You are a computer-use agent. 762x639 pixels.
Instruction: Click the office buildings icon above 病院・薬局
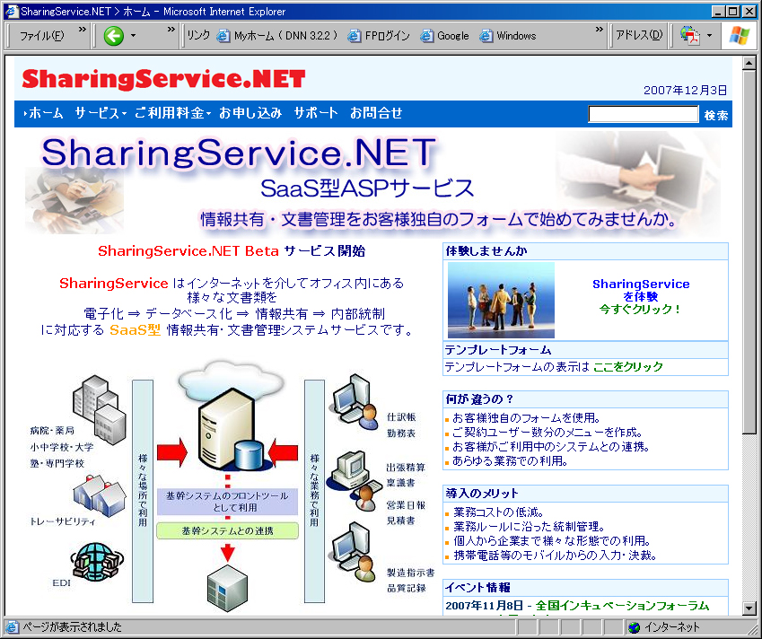pos(100,409)
